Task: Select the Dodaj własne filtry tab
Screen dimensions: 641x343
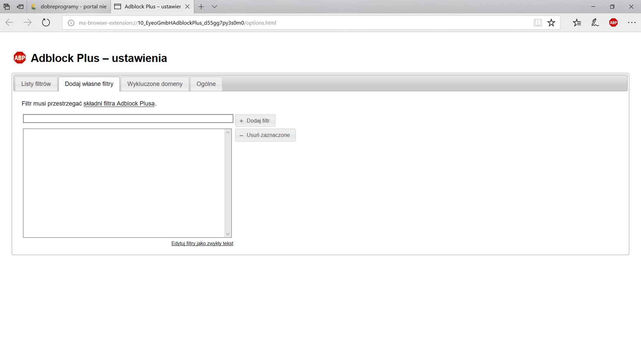Action: click(89, 84)
